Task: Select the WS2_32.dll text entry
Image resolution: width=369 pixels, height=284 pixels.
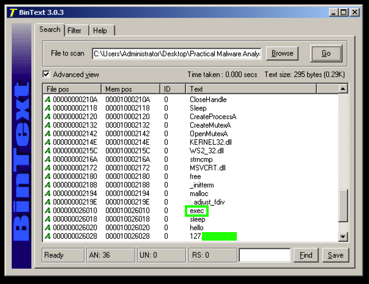Action: point(207,151)
